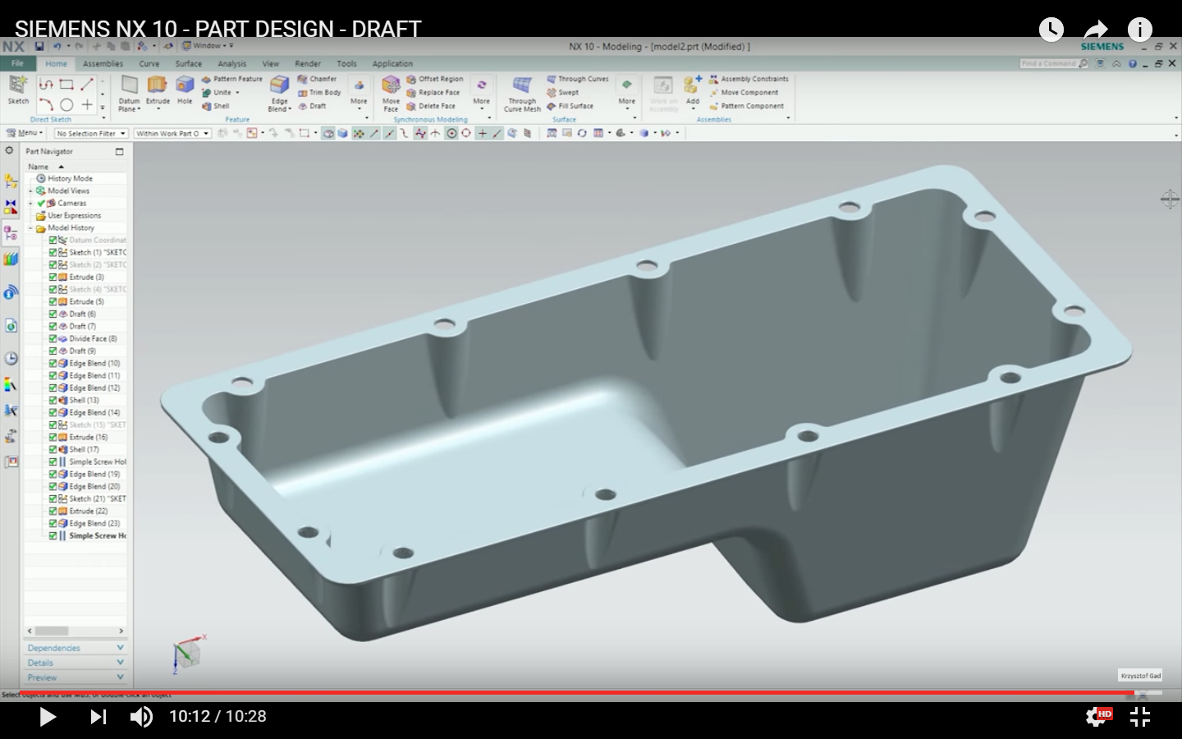Open the Analysis ribbon tab
The image size is (1182, 739).
click(x=231, y=63)
